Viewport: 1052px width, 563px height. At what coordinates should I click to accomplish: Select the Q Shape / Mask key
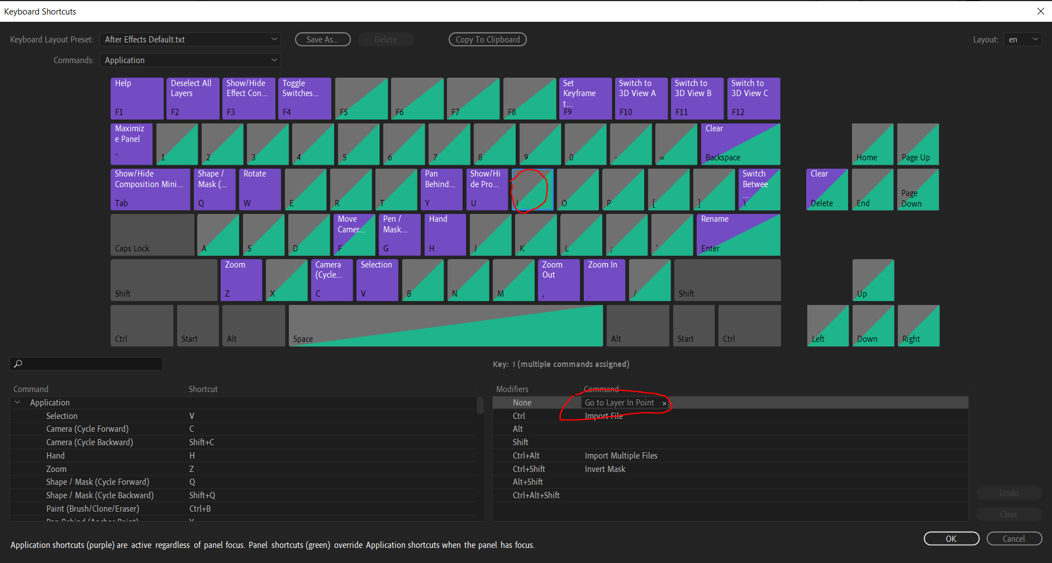point(215,189)
